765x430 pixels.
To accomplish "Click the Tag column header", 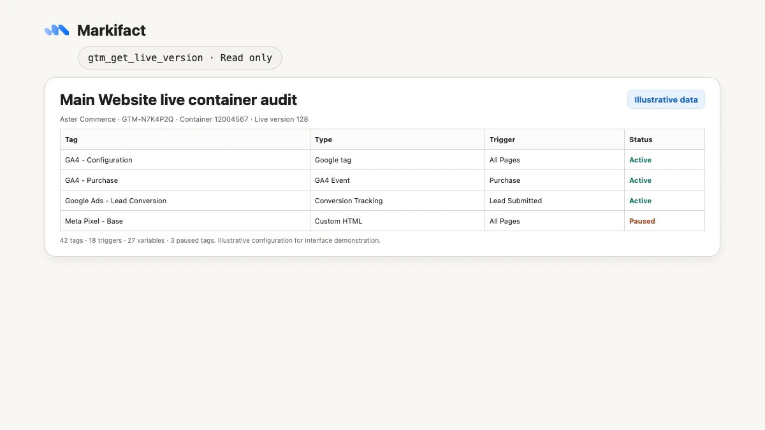I will pyautogui.click(x=186, y=140).
